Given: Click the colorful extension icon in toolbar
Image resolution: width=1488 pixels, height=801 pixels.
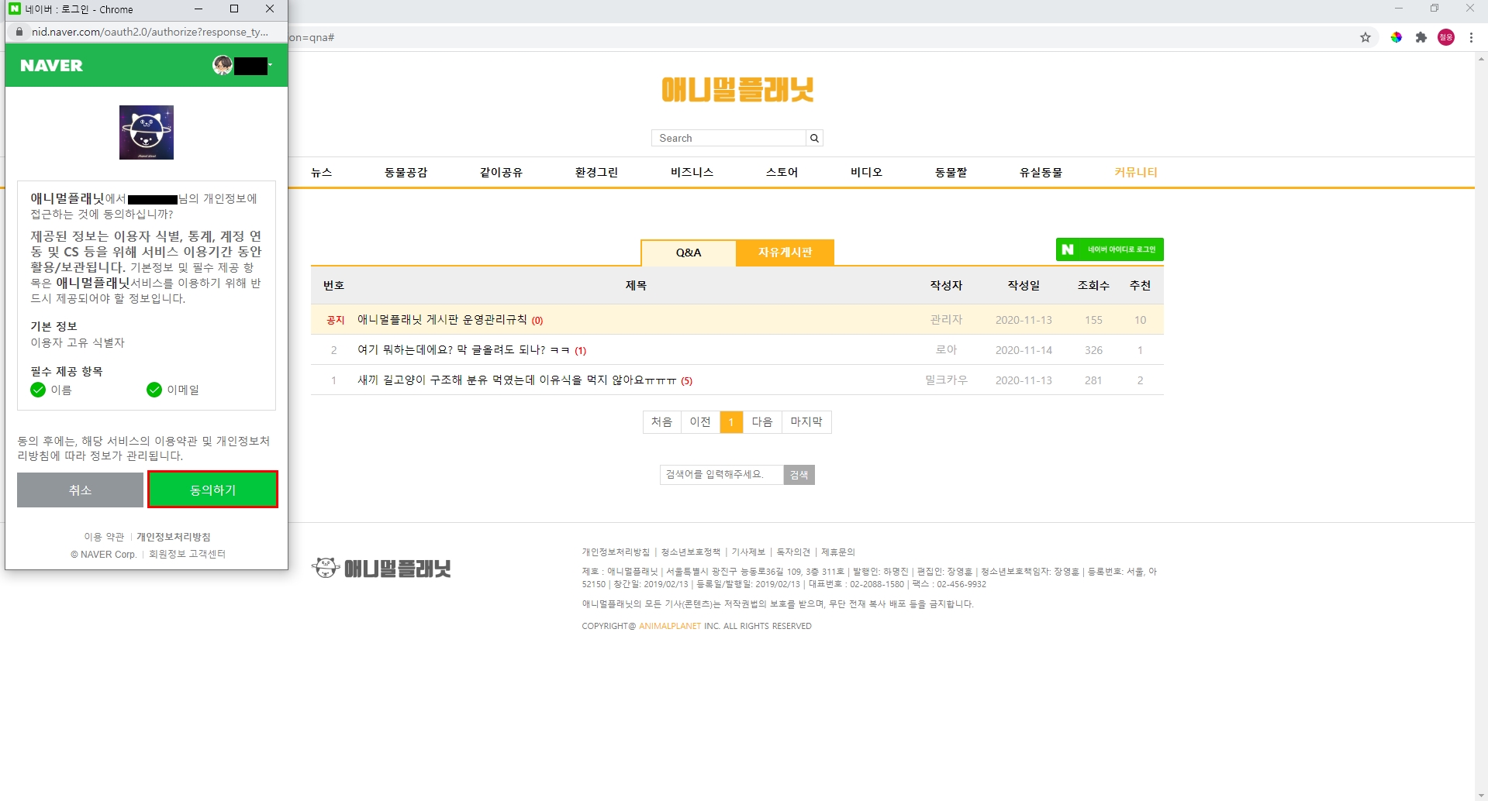Looking at the screenshot, I should tap(1396, 37).
